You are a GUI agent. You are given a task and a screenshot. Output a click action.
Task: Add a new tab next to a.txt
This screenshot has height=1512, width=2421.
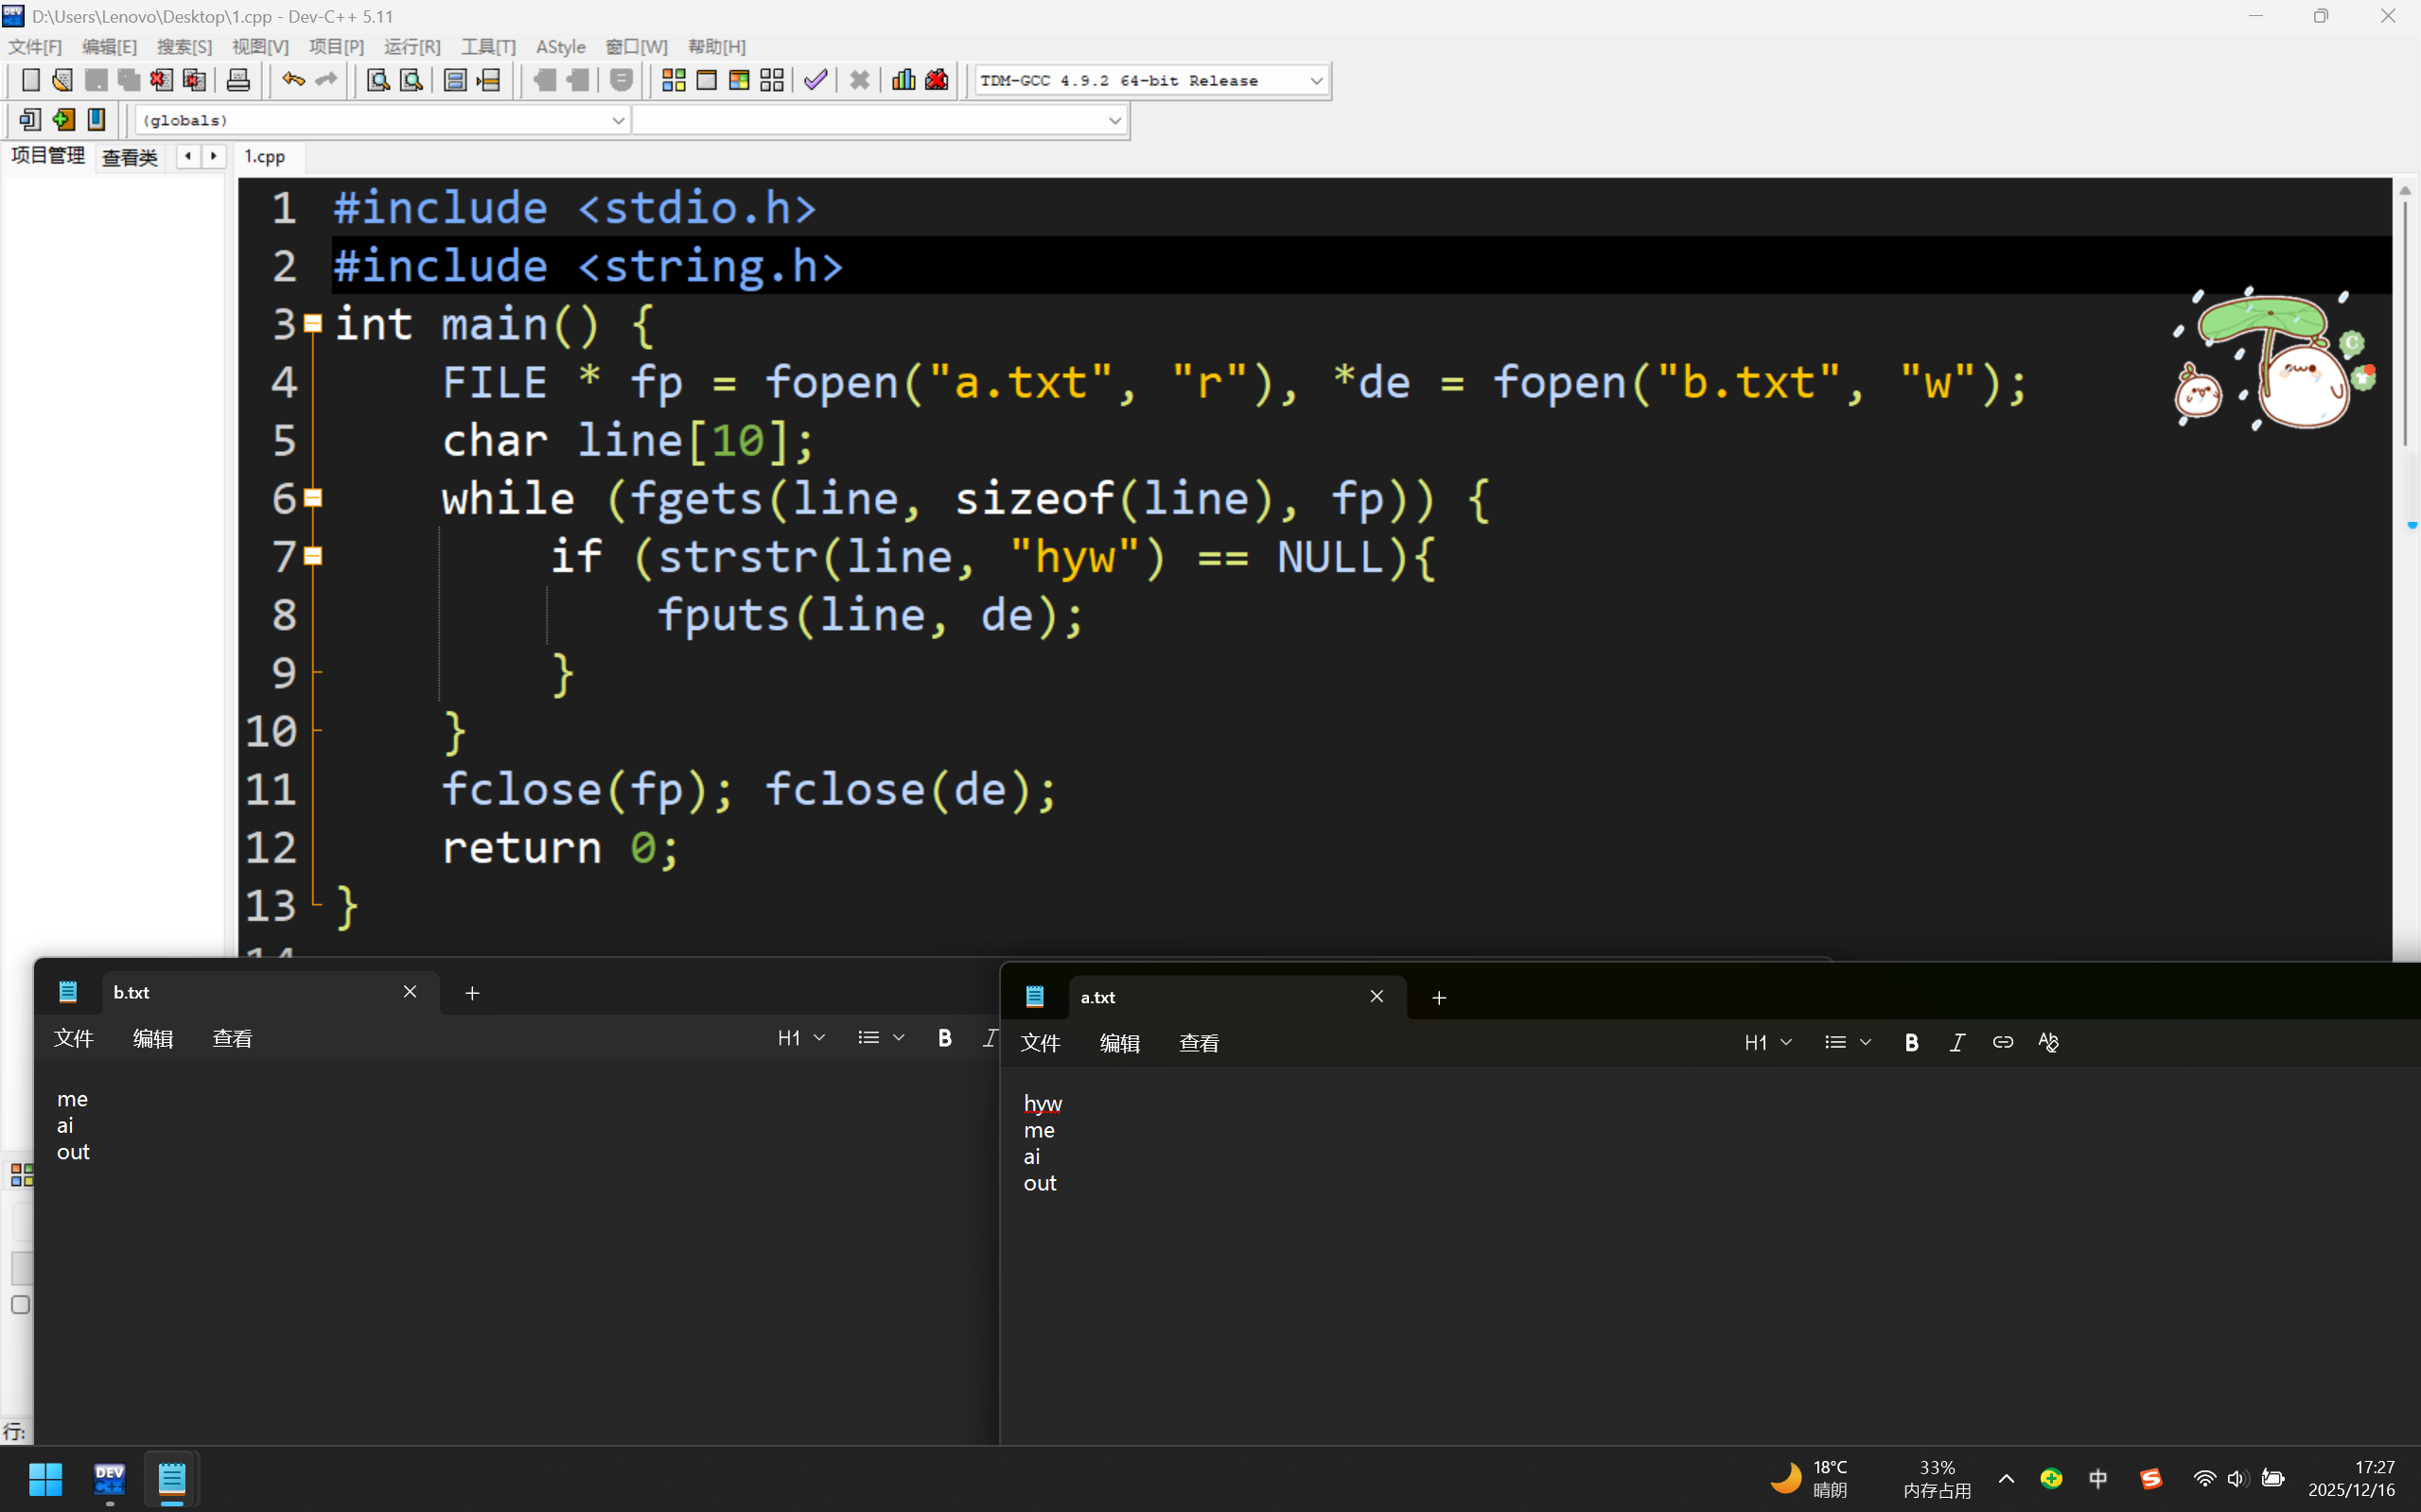pos(1439,998)
